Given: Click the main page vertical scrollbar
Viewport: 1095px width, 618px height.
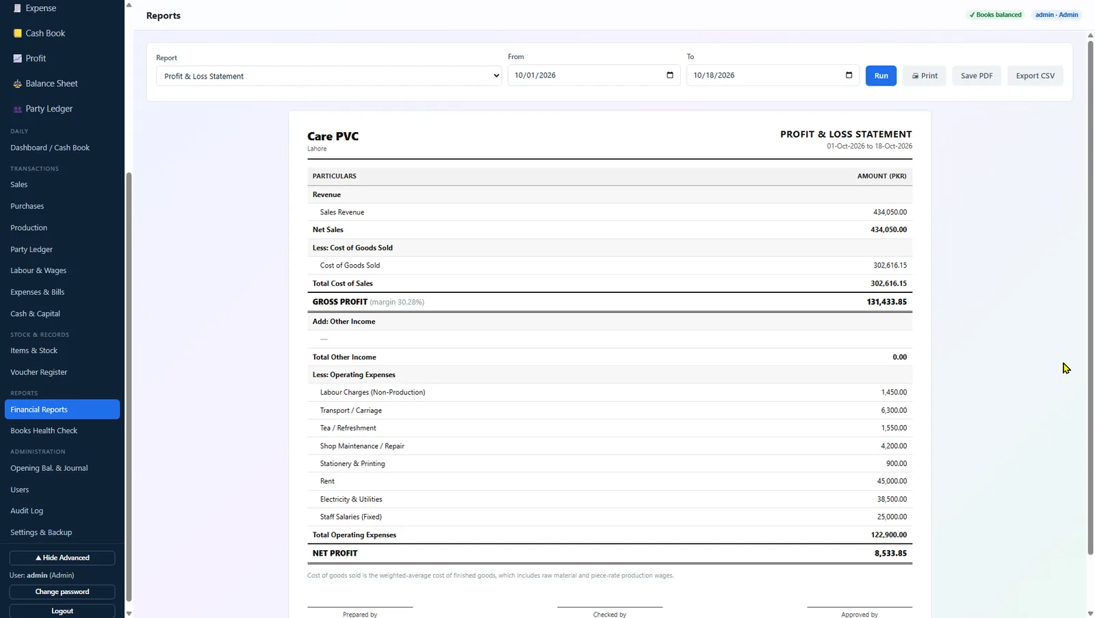Looking at the screenshot, I should [x=1090, y=298].
